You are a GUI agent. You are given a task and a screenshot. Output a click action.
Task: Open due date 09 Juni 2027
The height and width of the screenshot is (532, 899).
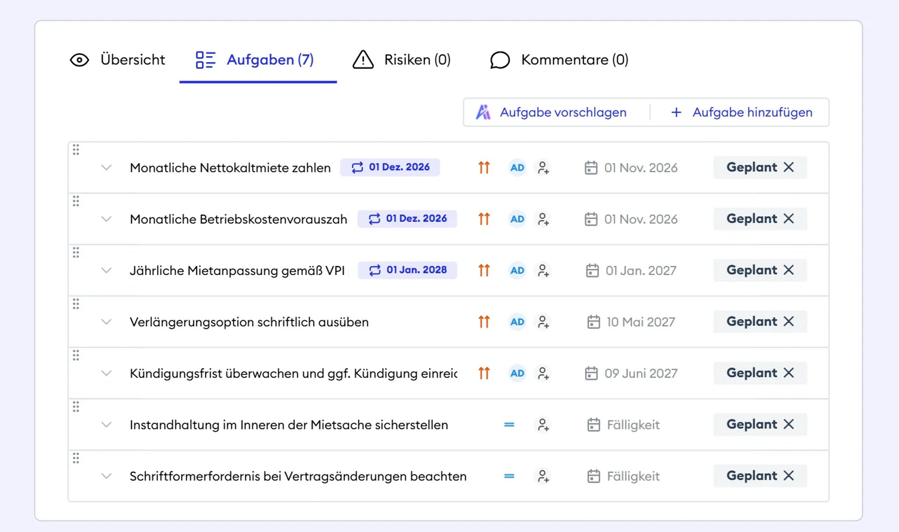631,373
